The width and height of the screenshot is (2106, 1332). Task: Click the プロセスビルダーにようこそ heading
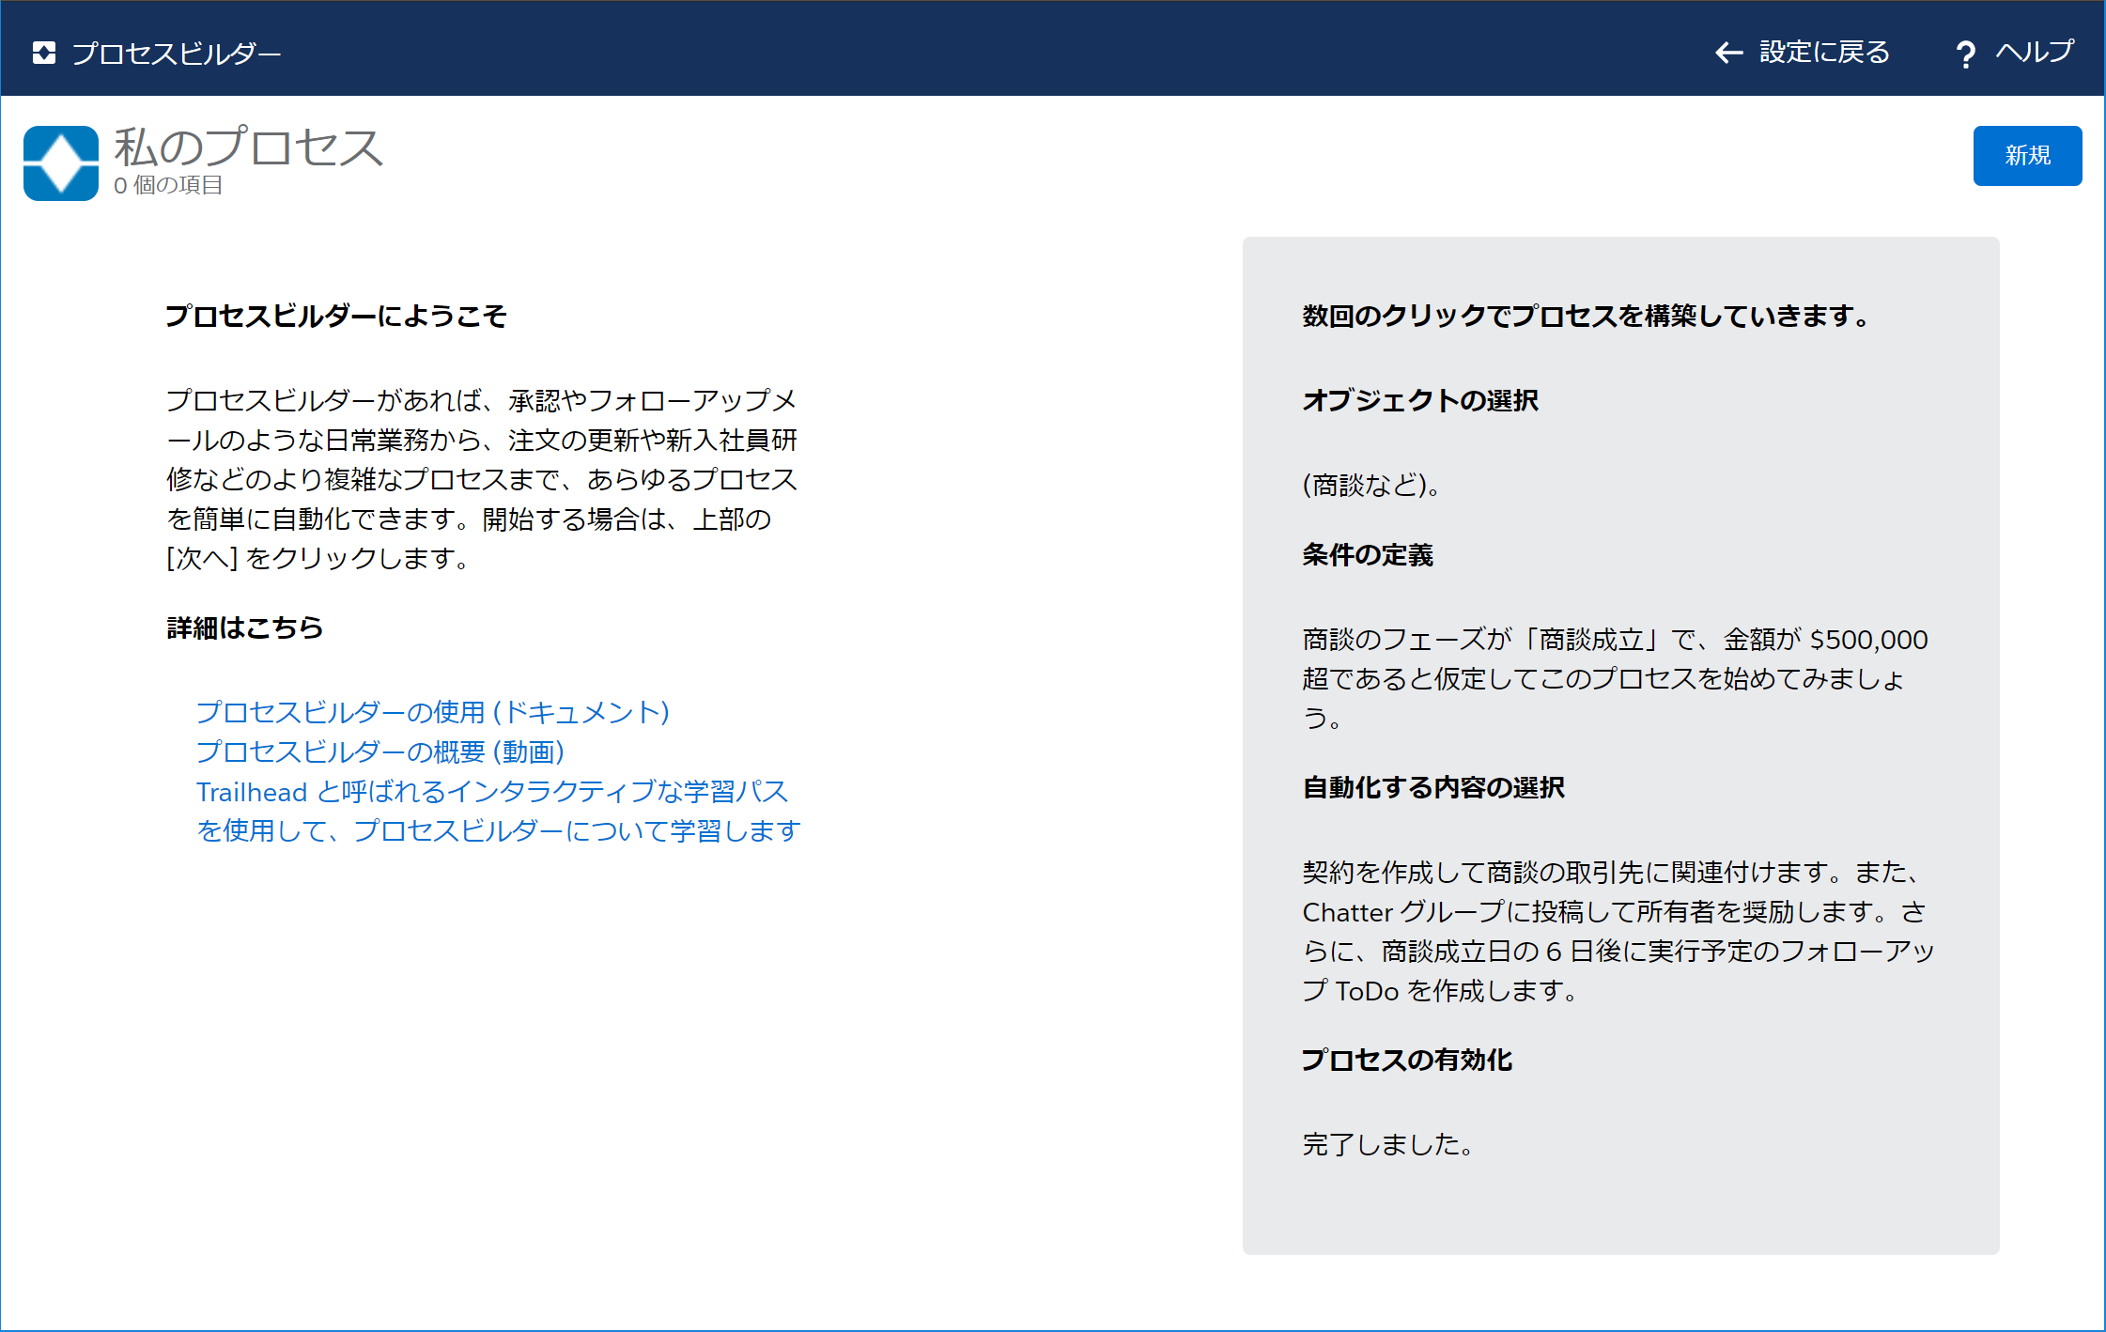(336, 317)
